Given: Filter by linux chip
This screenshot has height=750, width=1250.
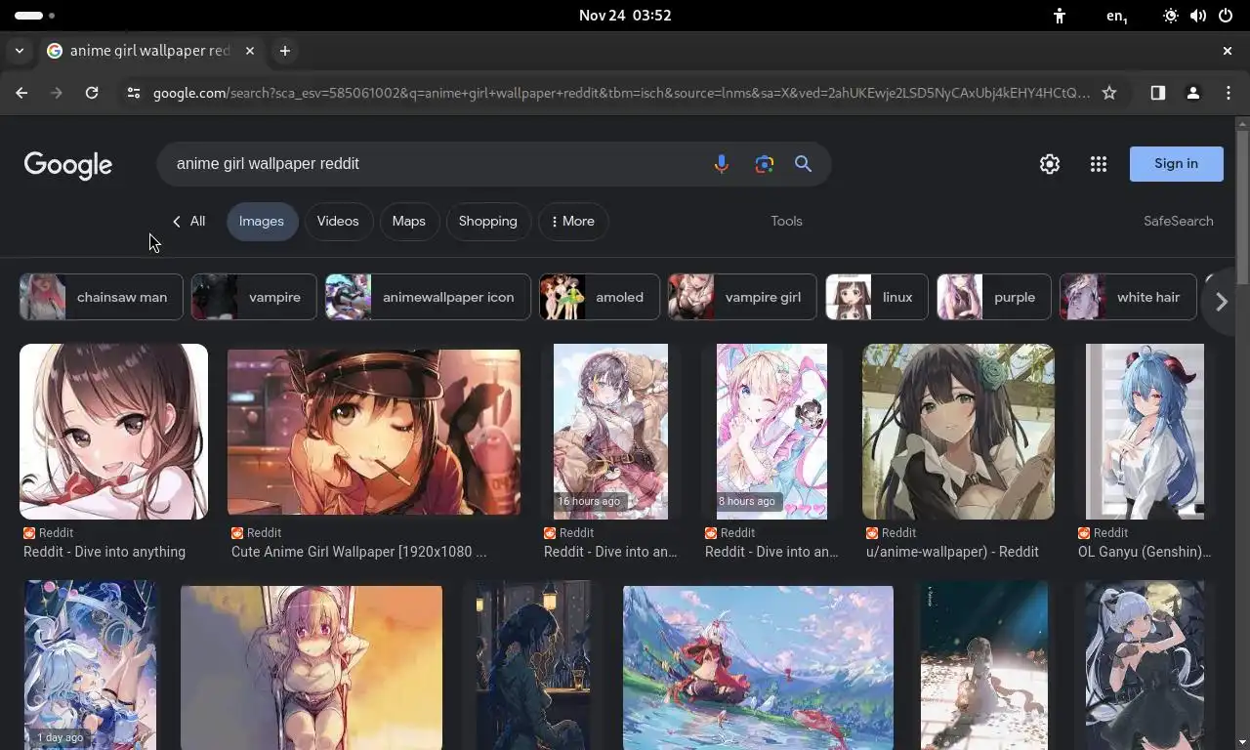Looking at the screenshot, I should (877, 297).
